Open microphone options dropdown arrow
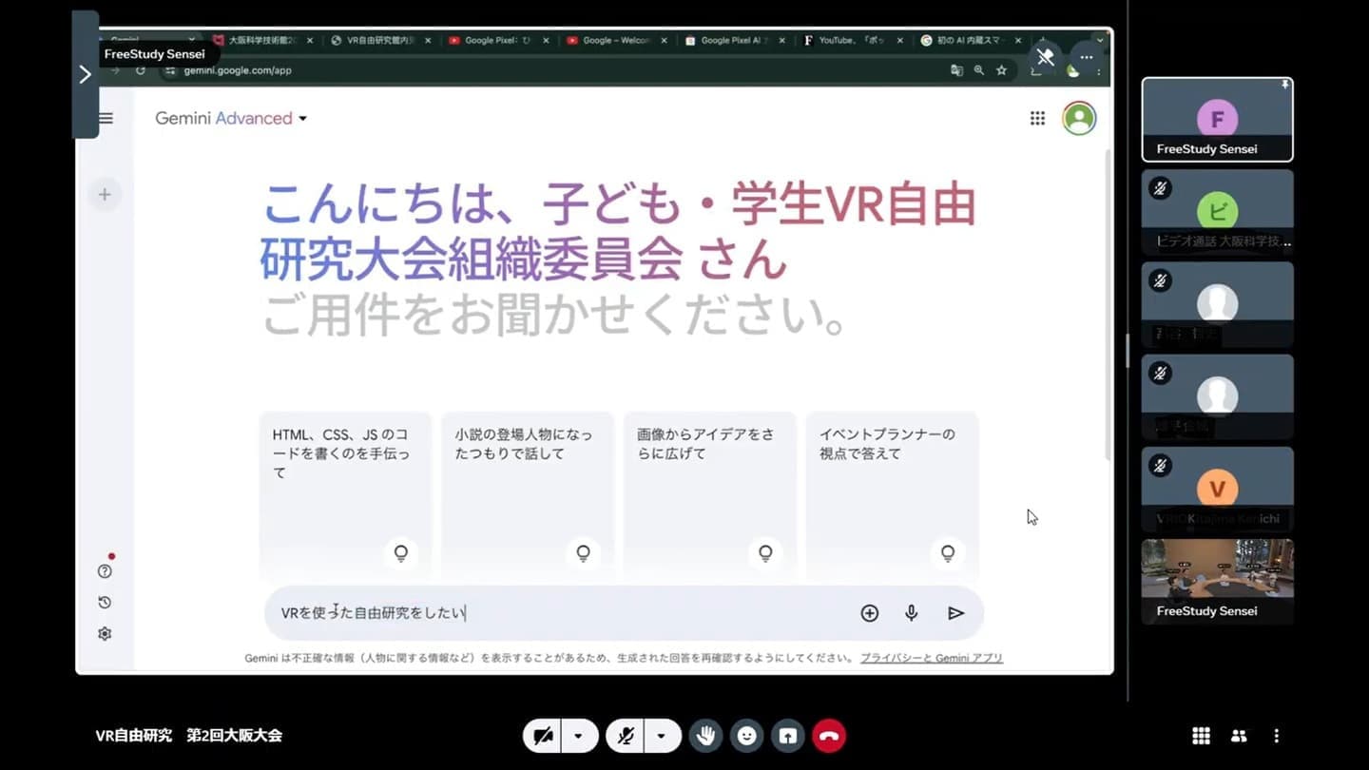The width and height of the screenshot is (1369, 770). point(661,736)
